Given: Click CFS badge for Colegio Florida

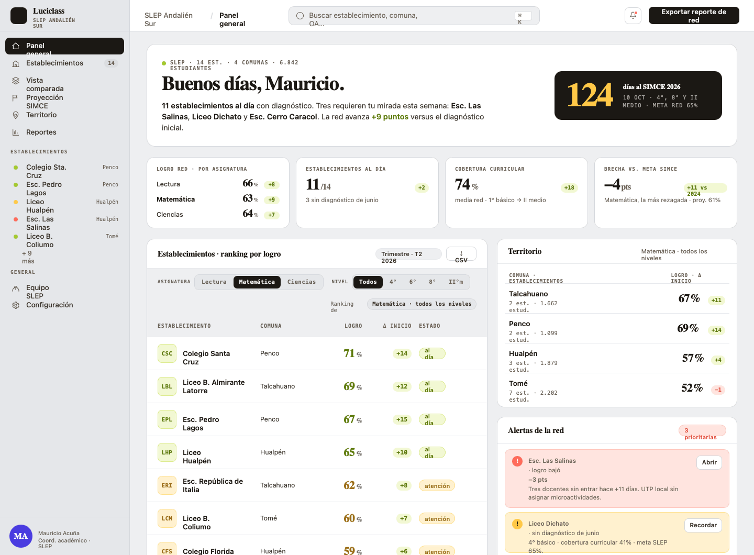Looking at the screenshot, I should [x=167, y=551].
